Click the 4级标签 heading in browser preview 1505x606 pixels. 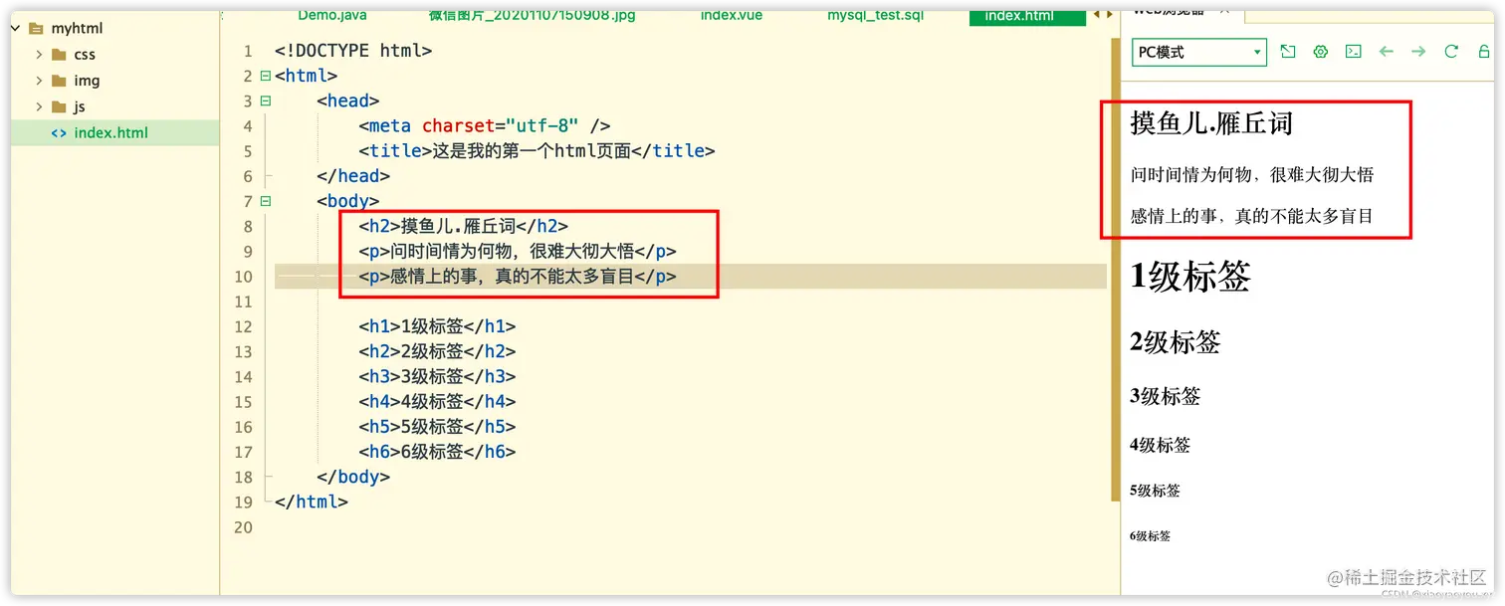(x=1161, y=446)
